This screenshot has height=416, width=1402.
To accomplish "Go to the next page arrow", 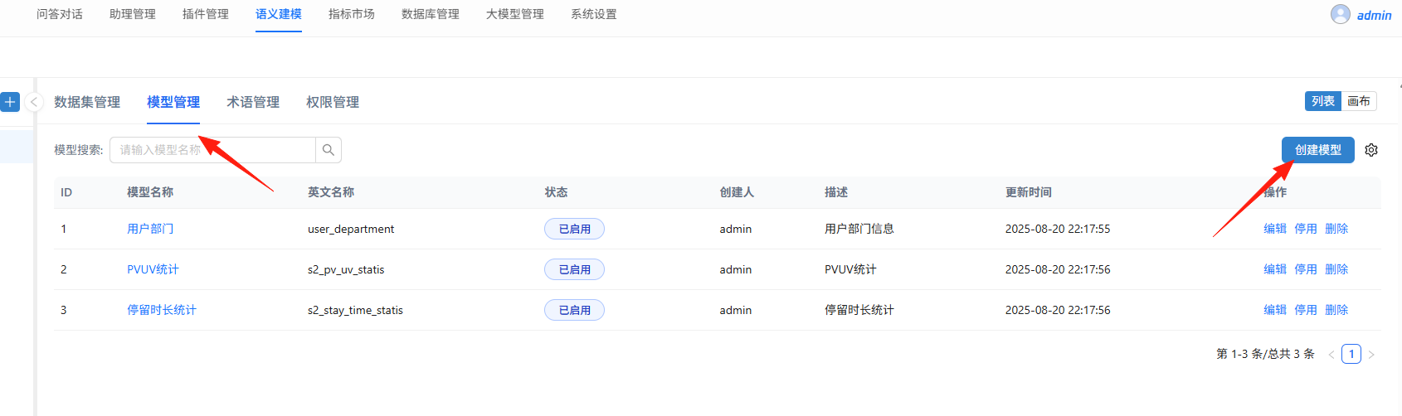I will click(x=1371, y=355).
